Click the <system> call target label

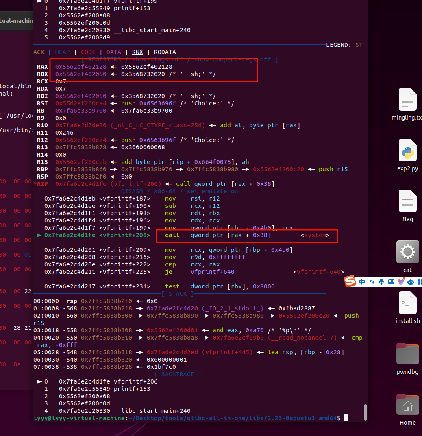[x=315, y=235]
